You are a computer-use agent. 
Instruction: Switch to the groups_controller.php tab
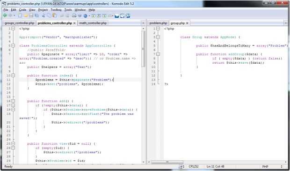(20, 23)
